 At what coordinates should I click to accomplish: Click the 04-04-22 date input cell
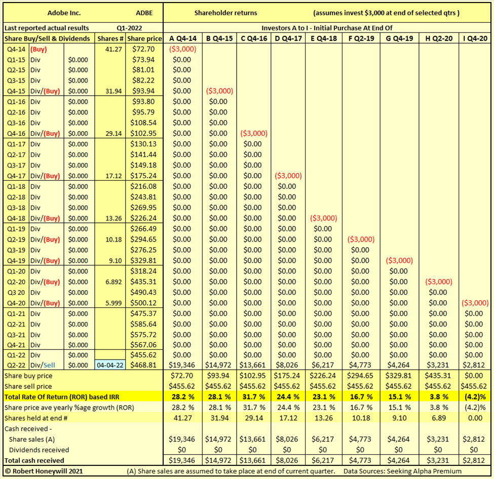(x=110, y=365)
